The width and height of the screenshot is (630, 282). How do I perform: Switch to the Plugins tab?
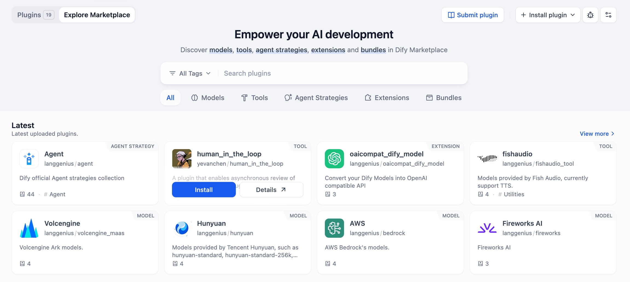(35, 15)
